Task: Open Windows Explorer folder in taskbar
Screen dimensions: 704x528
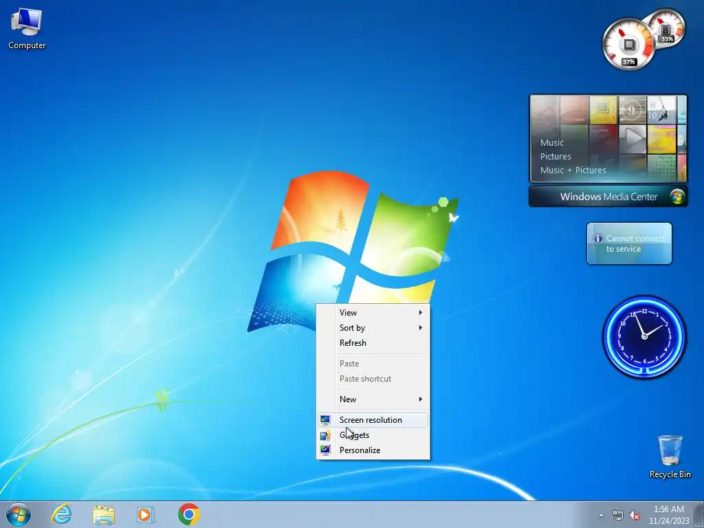Action: pos(104,514)
